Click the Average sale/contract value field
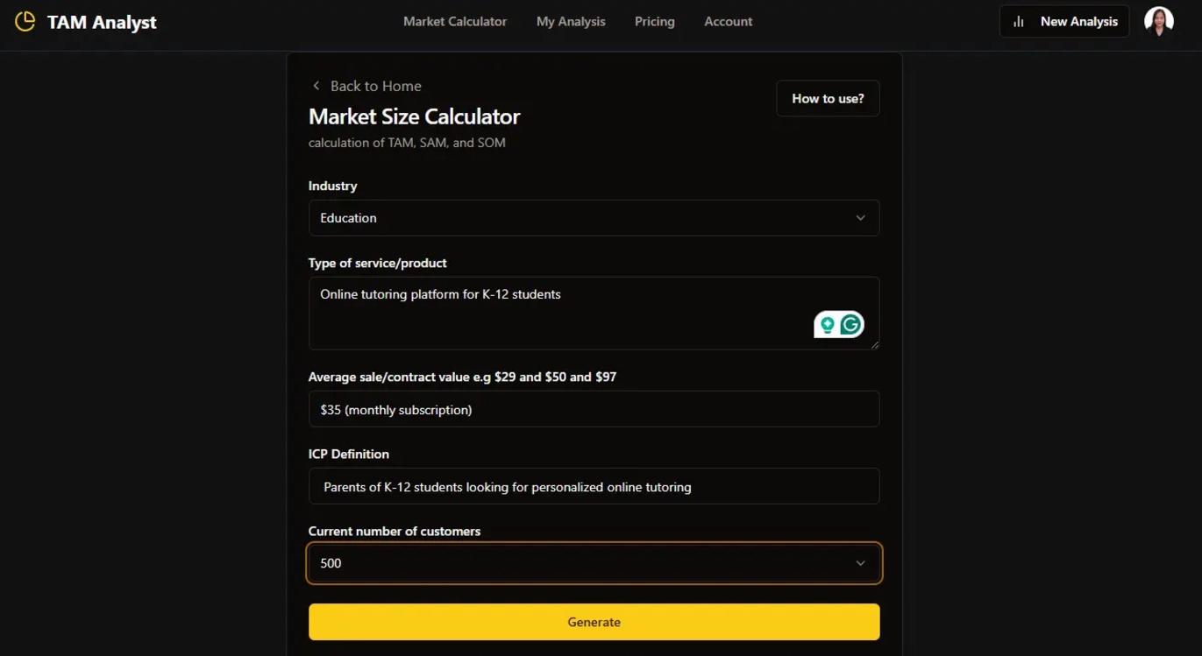The width and height of the screenshot is (1202, 656). coord(594,409)
